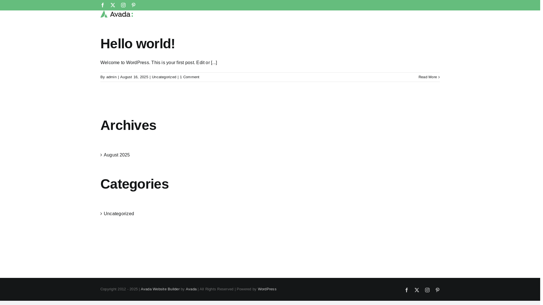This screenshot has height=305, width=543.
Task: View posts by author admin
Action: coord(111,77)
